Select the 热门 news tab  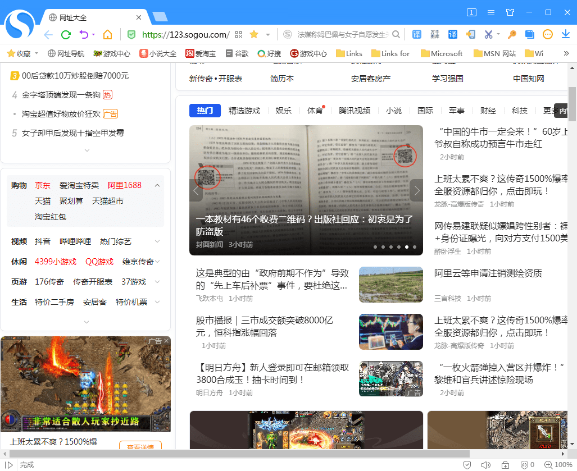205,111
